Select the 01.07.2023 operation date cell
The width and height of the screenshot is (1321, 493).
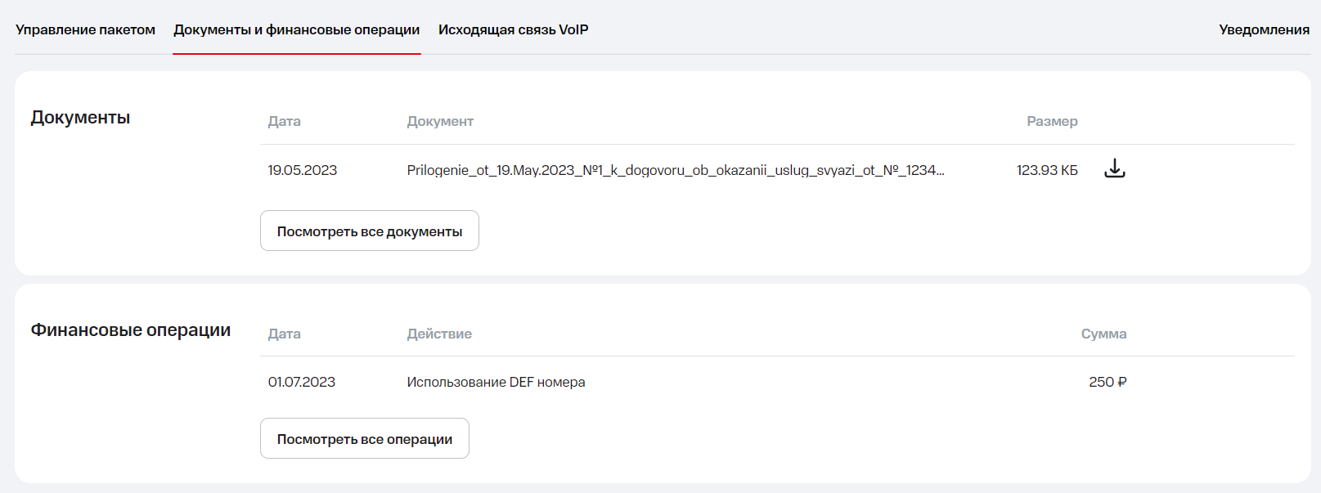301,382
